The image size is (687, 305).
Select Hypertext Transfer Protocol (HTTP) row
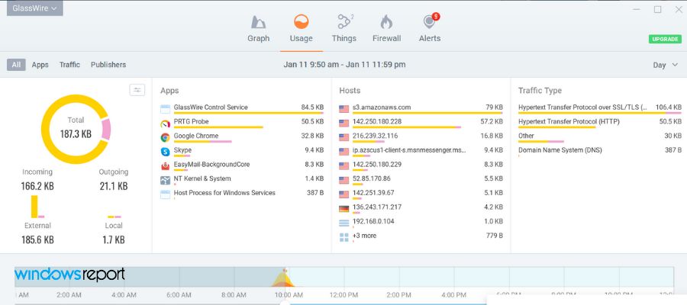(x=600, y=123)
